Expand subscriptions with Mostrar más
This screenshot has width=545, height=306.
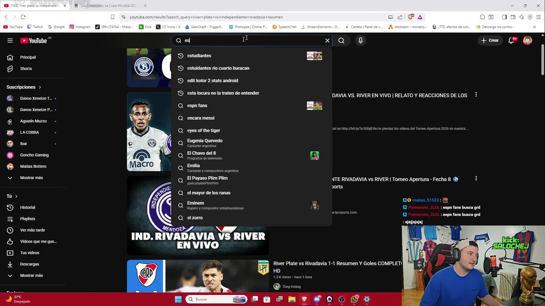click(x=32, y=178)
